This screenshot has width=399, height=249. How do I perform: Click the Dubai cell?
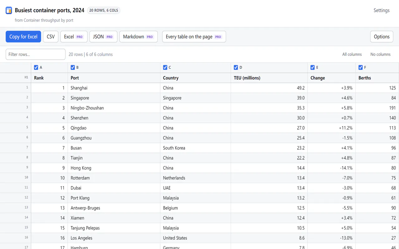pos(114,188)
